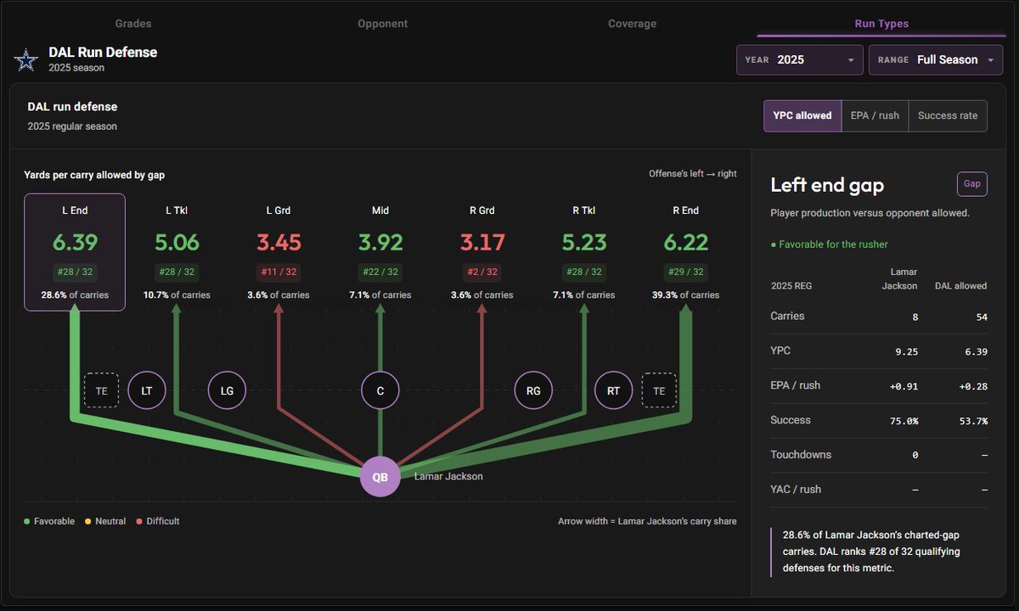Click the YAC / rush row label
Screen dimensions: 1019x611
click(796, 490)
